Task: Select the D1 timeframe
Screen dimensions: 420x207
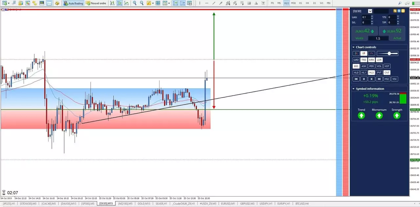Action: point(314,3)
